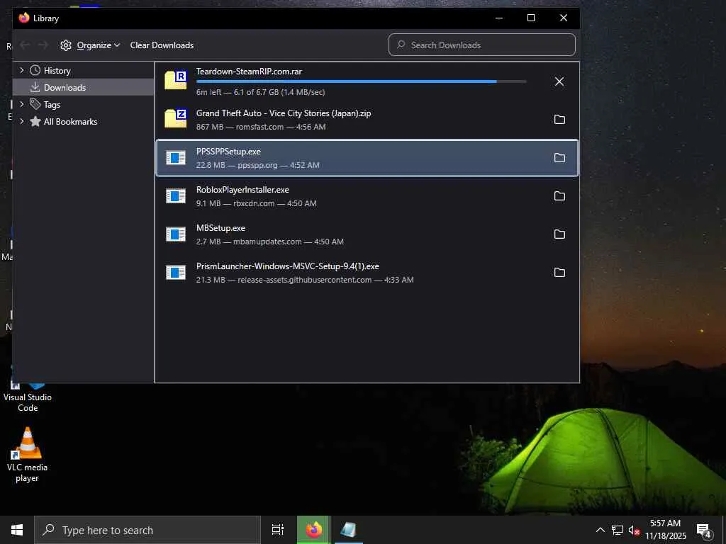This screenshot has width=726, height=544.
Task: Click '9.1 MB — rbxcdn.com' details text
Action: pos(257,203)
